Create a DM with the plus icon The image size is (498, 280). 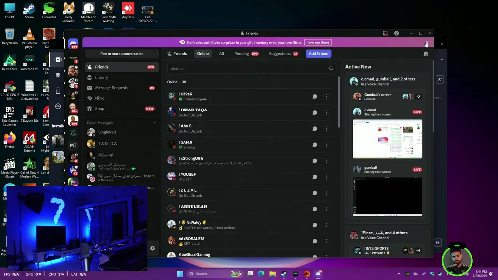(x=154, y=123)
